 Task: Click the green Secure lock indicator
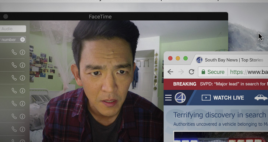pos(213,72)
